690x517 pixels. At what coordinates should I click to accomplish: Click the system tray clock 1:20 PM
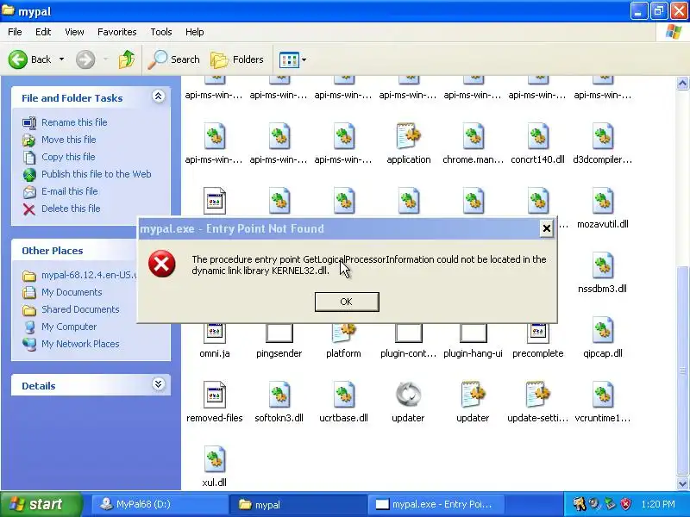658,504
